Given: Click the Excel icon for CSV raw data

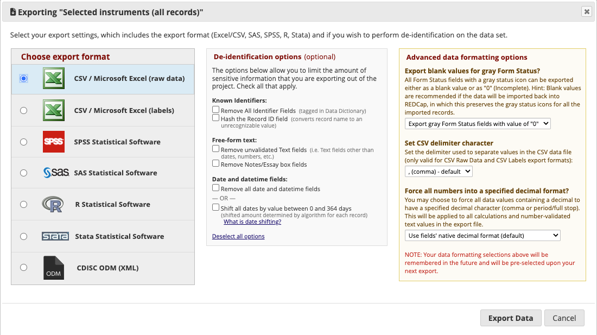Looking at the screenshot, I should pos(54,79).
